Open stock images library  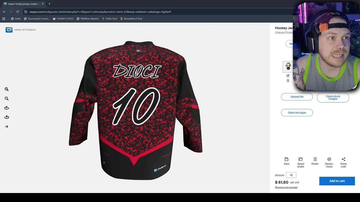[x=333, y=98]
